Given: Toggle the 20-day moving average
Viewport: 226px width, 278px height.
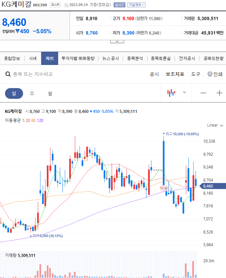Looking at the screenshot, I should click(x=28, y=121).
